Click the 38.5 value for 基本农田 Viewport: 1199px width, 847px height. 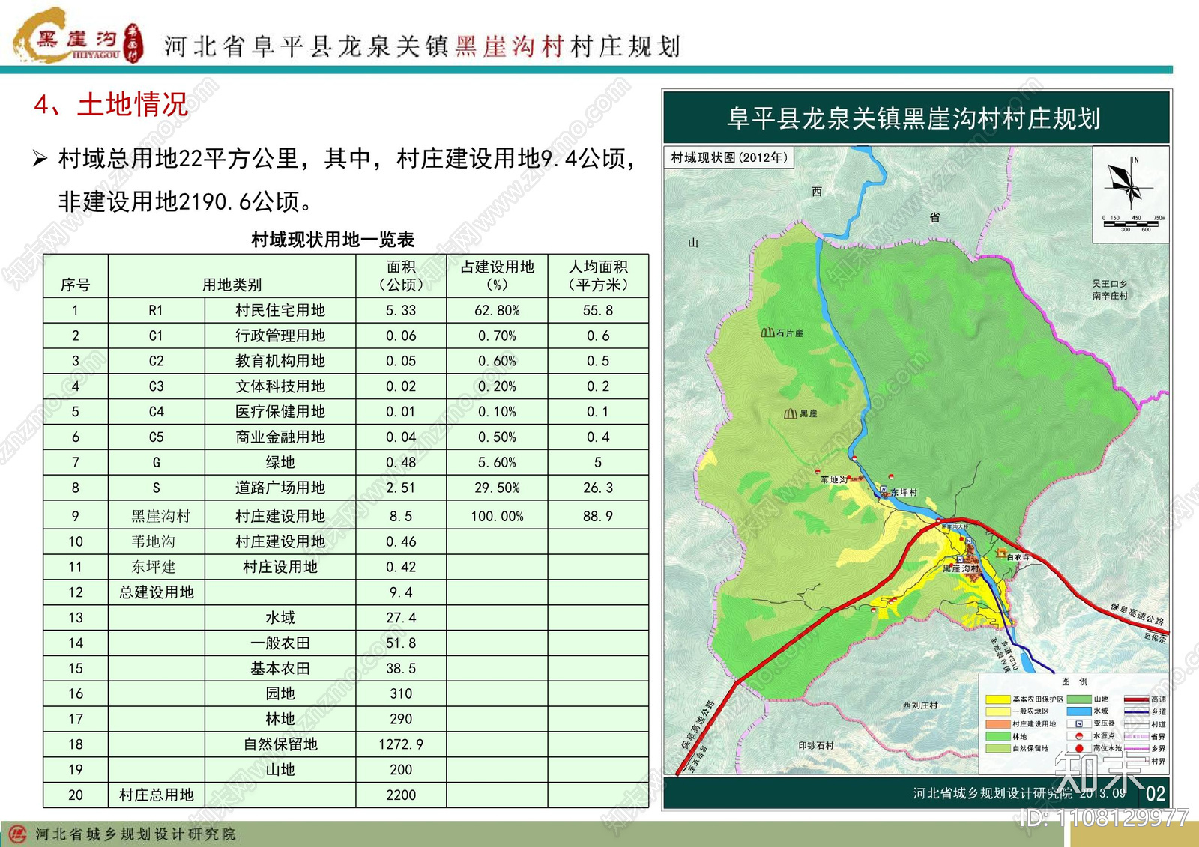(401, 668)
